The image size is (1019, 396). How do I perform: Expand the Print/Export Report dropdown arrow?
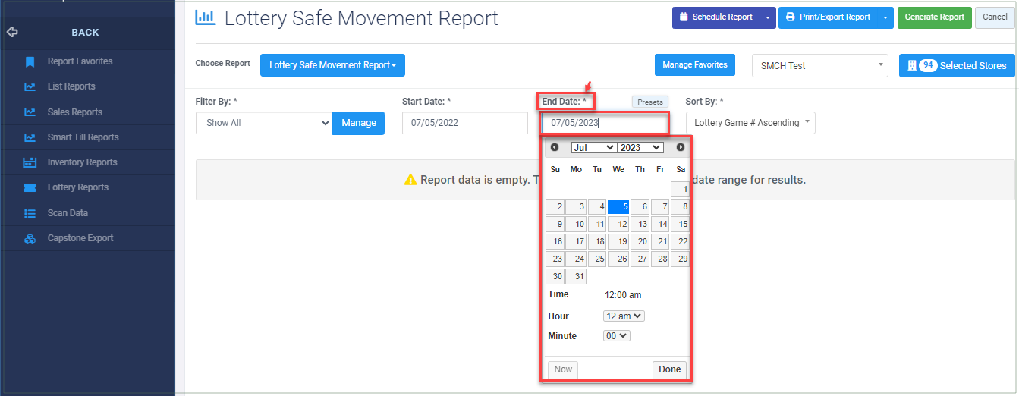(x=885, y=17)
